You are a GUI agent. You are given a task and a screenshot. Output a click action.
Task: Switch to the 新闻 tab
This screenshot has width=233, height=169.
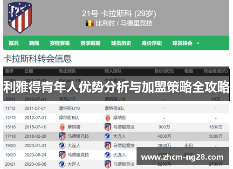(x=34, y=43)
